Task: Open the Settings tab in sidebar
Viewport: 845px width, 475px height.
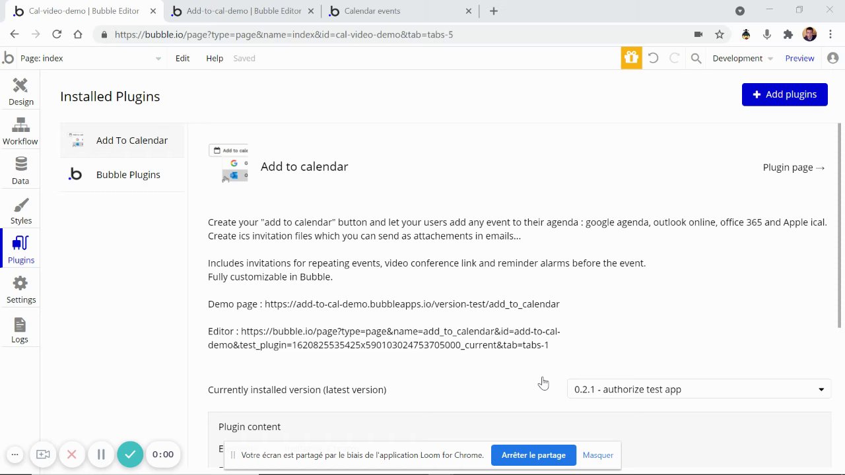Action: [x=20, y=290]
